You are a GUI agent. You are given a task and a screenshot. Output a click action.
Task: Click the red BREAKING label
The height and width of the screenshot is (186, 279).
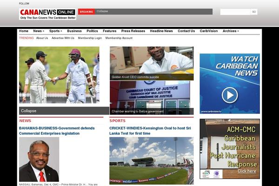click(86, 12)
